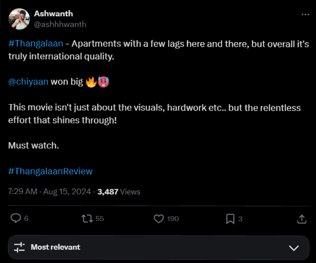Screen dimensions: 316x263
Task: Expand the Most relevant chevron
Action: pyautogui.click(x=294, y=247)
